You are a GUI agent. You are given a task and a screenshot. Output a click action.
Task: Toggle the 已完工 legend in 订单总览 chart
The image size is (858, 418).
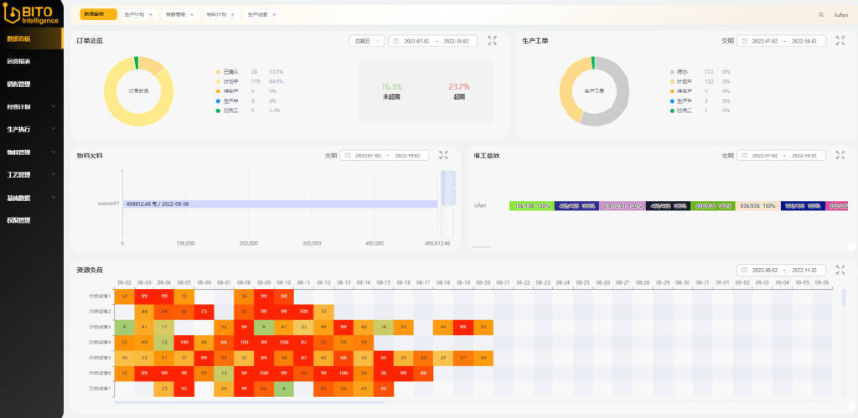coord(230,110)
